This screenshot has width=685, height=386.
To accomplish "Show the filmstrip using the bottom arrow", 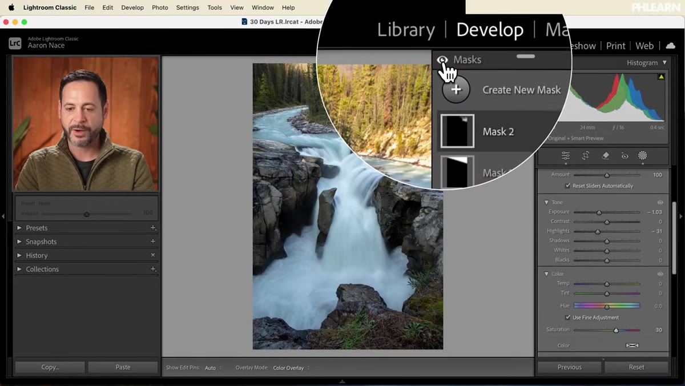I will (x=342, y=382).
